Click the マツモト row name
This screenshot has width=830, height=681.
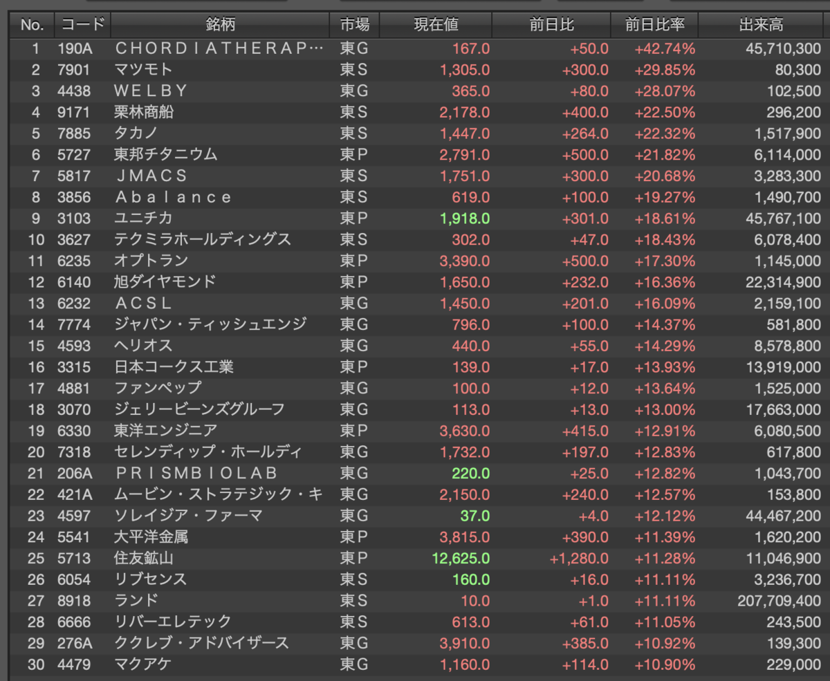(143, 70)
